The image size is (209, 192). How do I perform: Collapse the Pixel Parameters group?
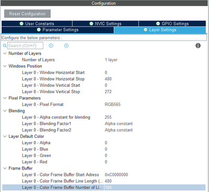(x=5, y=98)
